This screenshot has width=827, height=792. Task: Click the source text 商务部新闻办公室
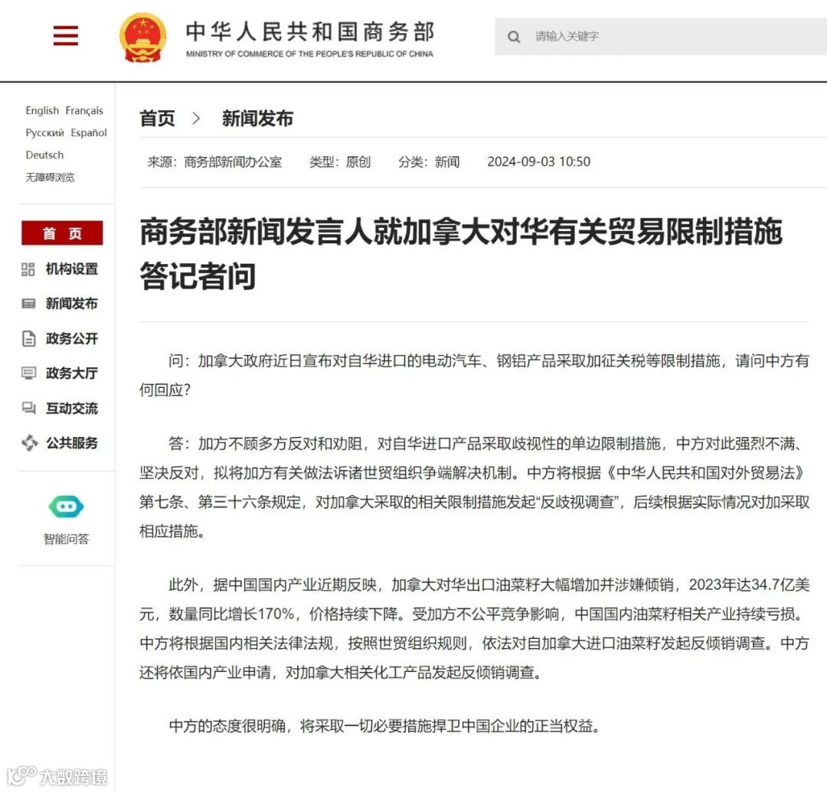233,161
